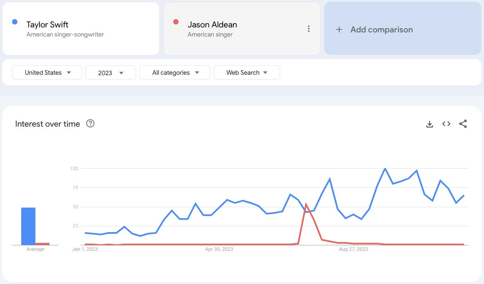Click the Add comparison text label

382,29
